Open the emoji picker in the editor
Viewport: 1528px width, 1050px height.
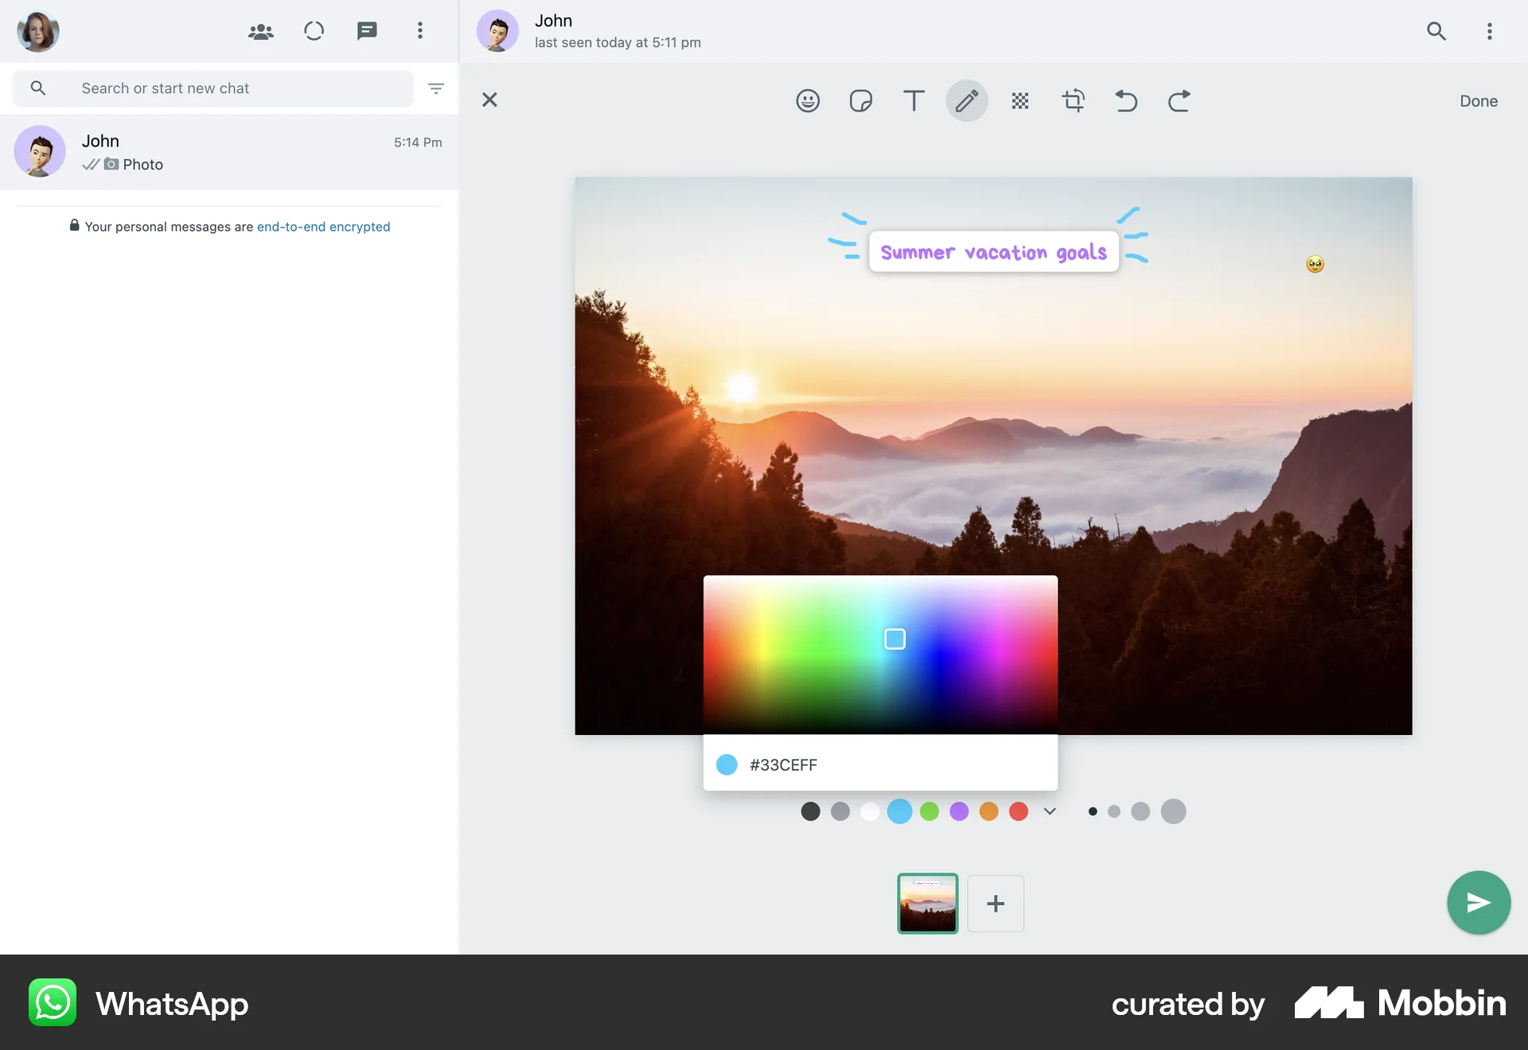pos(808,100)
